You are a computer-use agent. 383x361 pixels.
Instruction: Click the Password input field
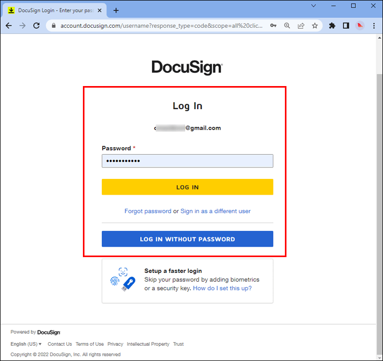click(x=187, y=161)
